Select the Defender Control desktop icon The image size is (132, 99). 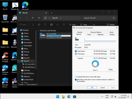coord(5,70)
